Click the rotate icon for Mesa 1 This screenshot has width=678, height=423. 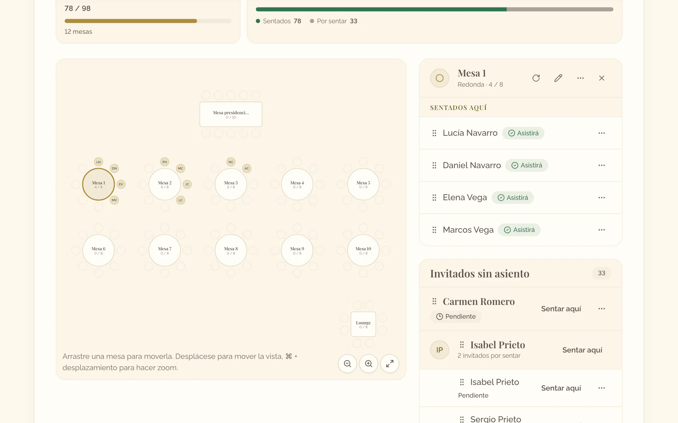tap(536, 78)
